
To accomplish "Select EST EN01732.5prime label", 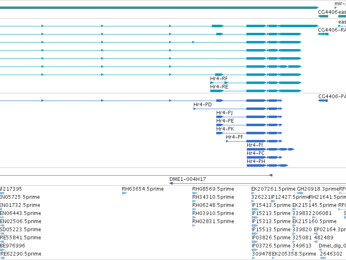I will point(20,205).
